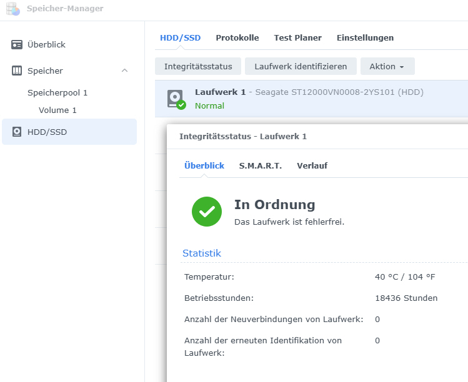The height and width of the screenshot is (382, 468).
Task: Click 'Das Laufwerk ist fehlerfrei.' text
Action: [289, 222]
